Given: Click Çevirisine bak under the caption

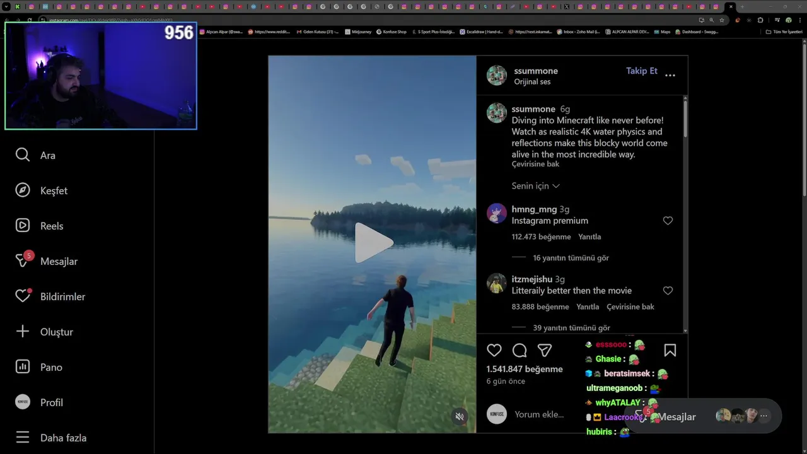Looking at the screenshot, I should coord(535,164).
